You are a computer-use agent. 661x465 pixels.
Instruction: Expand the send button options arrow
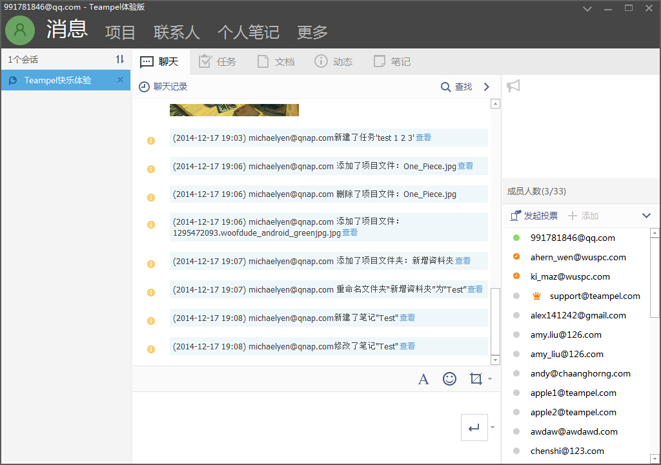click(x=493, y=428)
